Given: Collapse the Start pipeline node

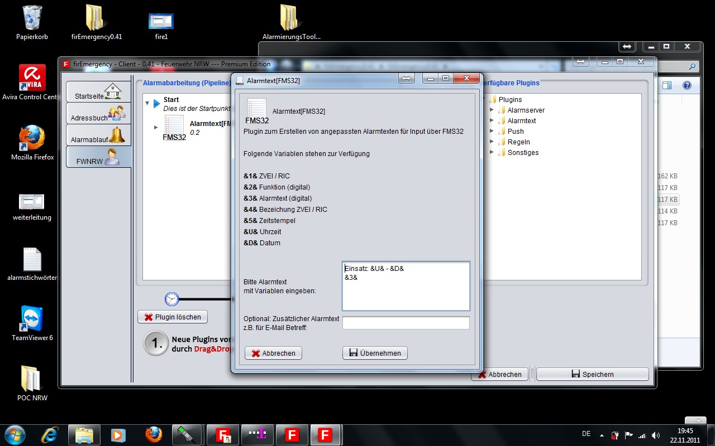Looking at the screenshot, I should tap(147, 103).
